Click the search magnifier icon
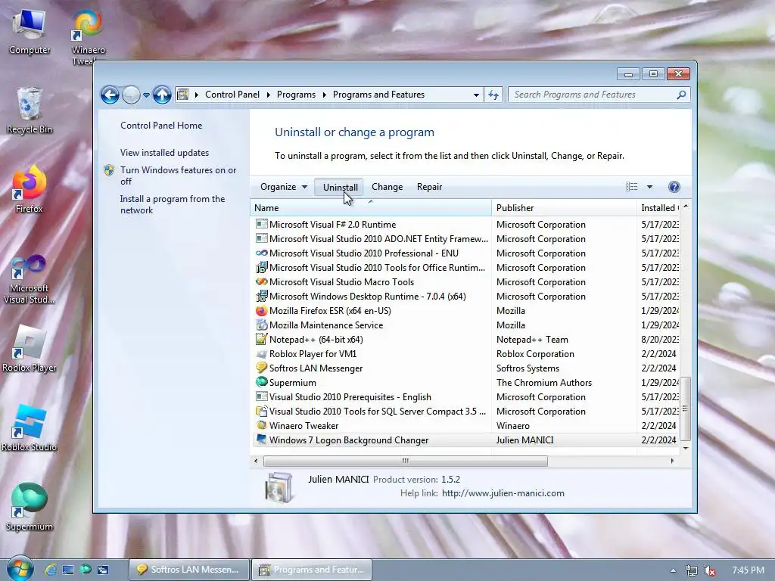775x581 pixels. (682, 95)
